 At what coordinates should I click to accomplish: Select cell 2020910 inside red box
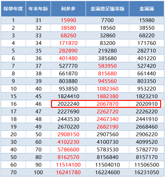coord(147,104)
